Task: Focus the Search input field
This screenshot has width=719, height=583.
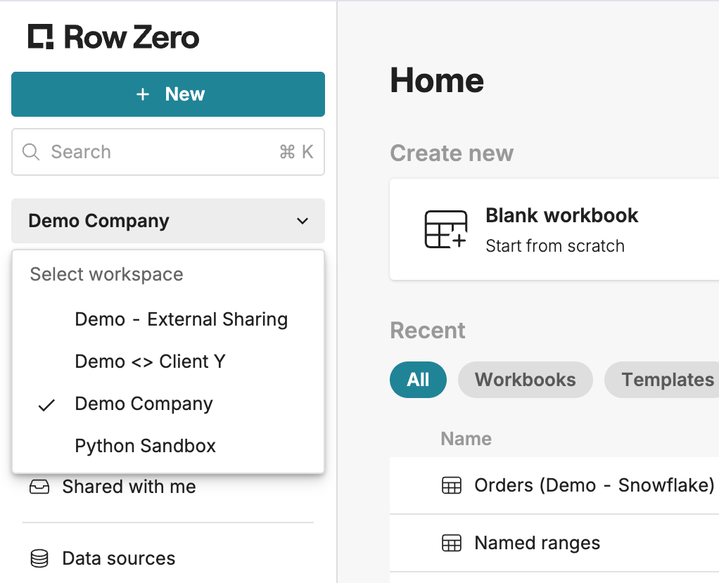Action: tap(168, 152)
